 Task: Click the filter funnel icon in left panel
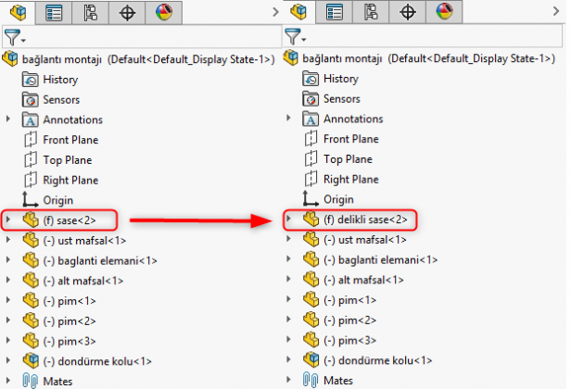pyautogui.click(x=10, y=38)
